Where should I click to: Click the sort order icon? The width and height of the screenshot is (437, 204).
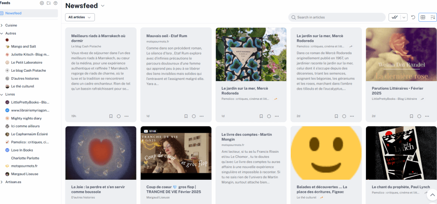click(432, 17)
